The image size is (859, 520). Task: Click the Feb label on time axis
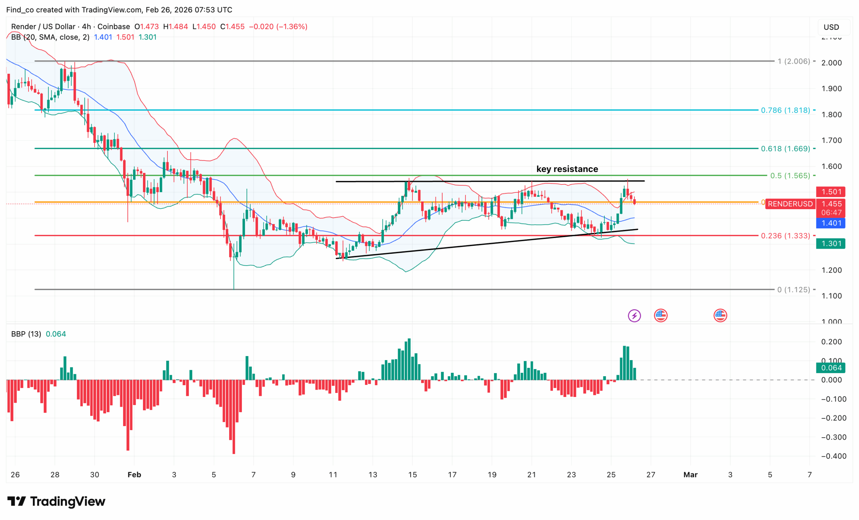tap(134, 474)
